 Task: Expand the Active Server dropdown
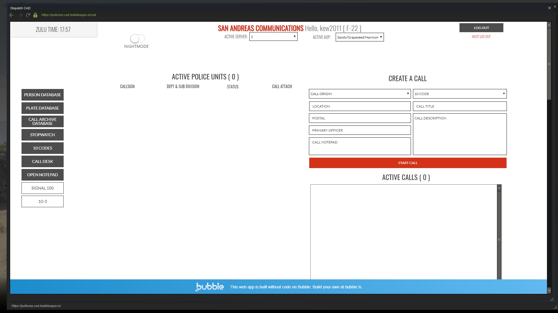point(273,37)
